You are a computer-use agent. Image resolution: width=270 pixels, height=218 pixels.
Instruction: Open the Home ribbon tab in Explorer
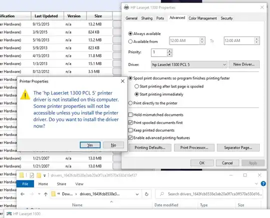pyautogui.click(x=43, y=184)
